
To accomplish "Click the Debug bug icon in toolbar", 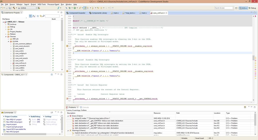I will pyautogui.click(x=70, y=8).
